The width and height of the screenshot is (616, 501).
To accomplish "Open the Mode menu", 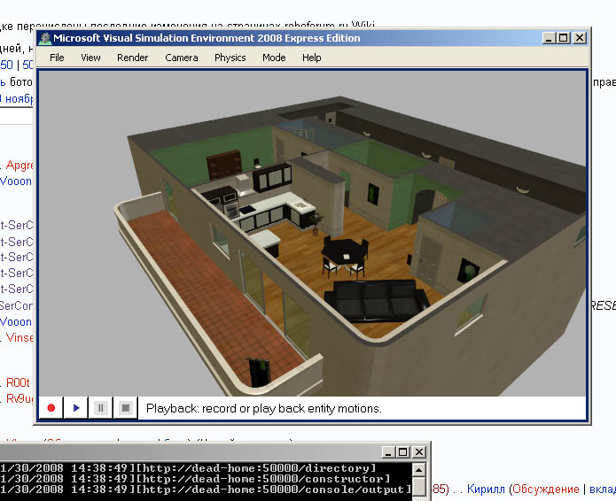I will coord(274,58).
